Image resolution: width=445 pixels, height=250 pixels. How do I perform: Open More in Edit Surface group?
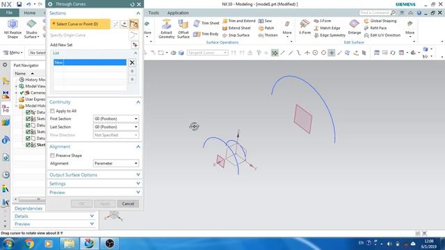coord(410,29)
